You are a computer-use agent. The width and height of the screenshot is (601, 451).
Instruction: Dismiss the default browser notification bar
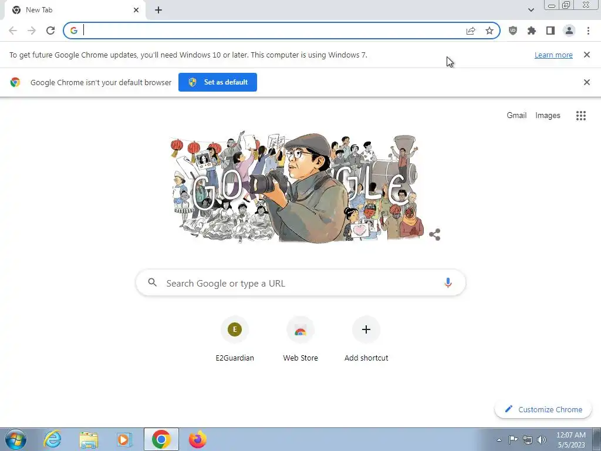pyautogui.click(x=586, y=82)
